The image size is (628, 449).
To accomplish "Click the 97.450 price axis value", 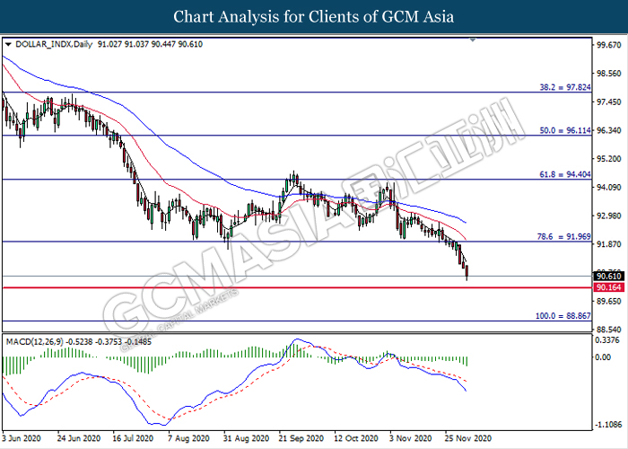I will 609,102.
